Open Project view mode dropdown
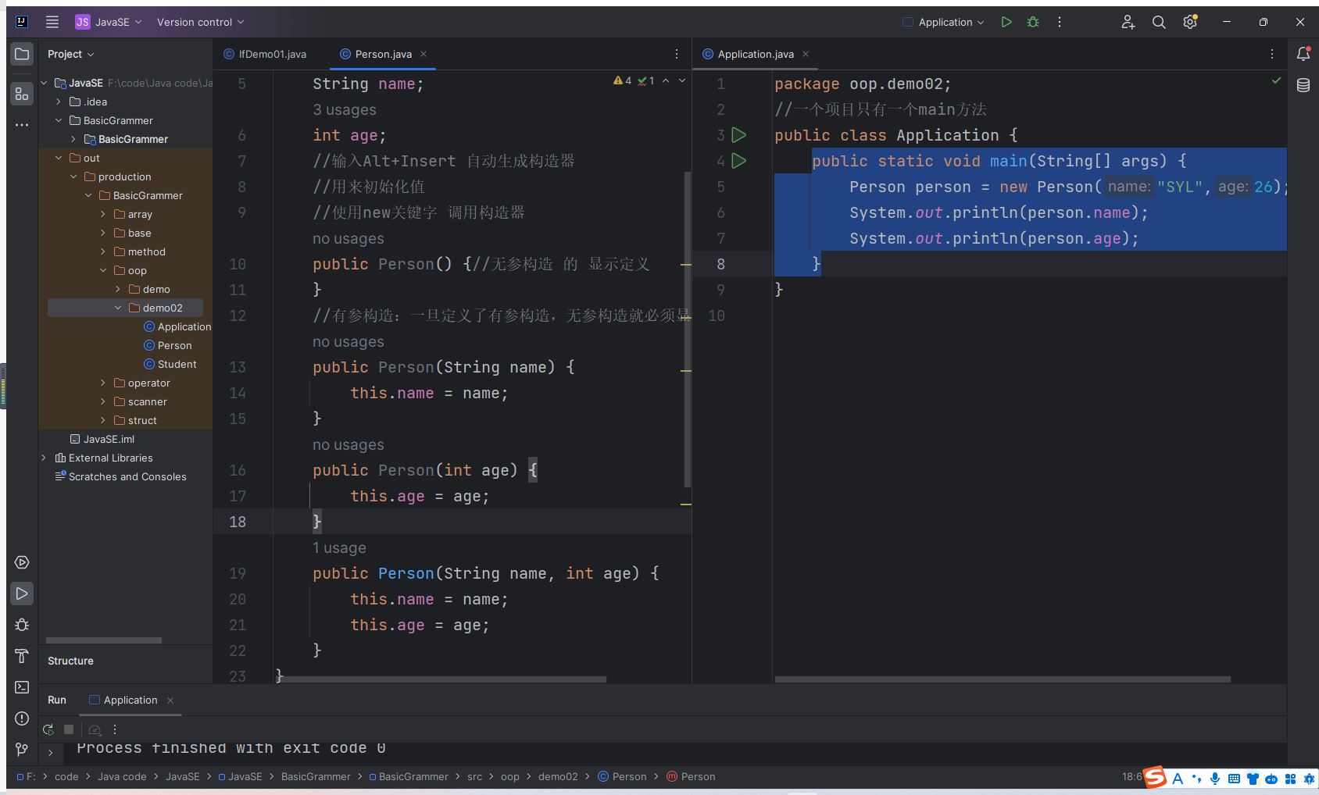Screen dimensions: 1319x795 (x=71, y=54)
